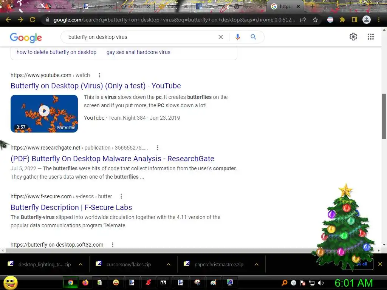Image resolution: width=387 pixels, height=290 pixels.
Task: Start voice search with the microphone icon
Action: point(238,37)
